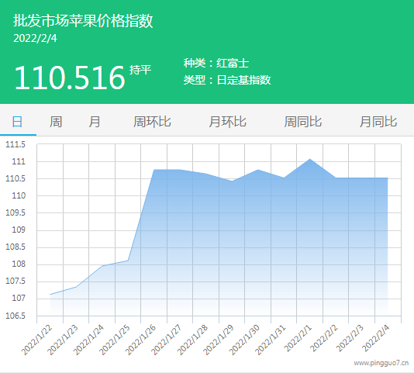The image size is (414, 373).
Task: Click the 种类：红富士 label
Action: [216, 63]
